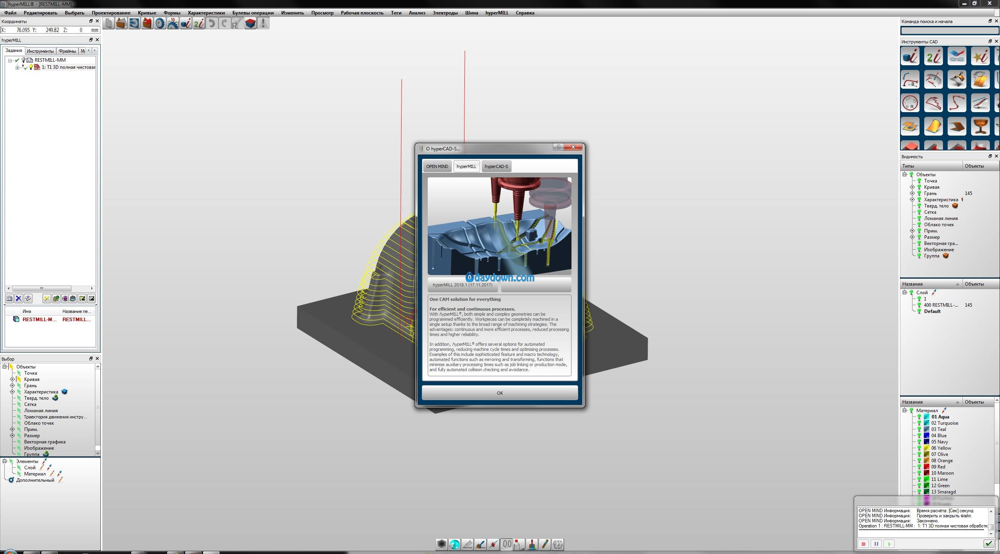
Task: Toggle visibility pin for 09 Red material
Action: (919, 467)
